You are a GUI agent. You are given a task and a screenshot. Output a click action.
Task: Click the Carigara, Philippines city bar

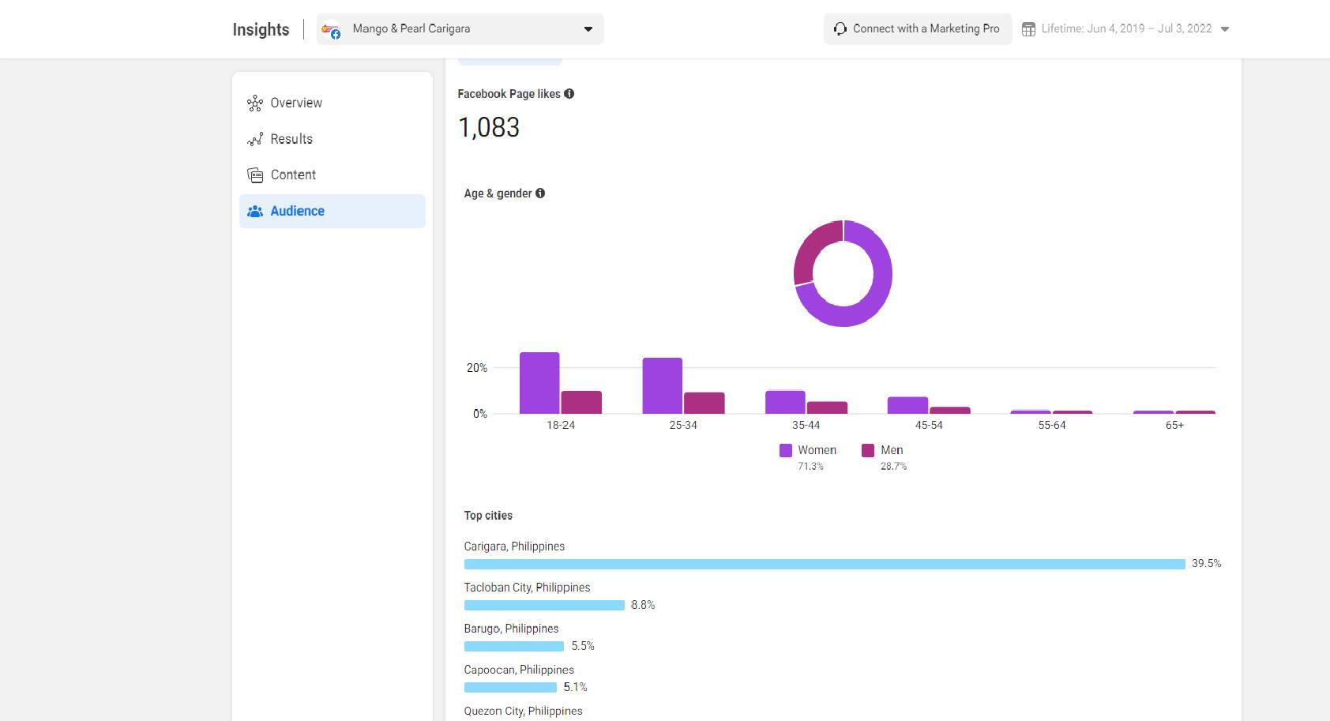pos(825,564)
